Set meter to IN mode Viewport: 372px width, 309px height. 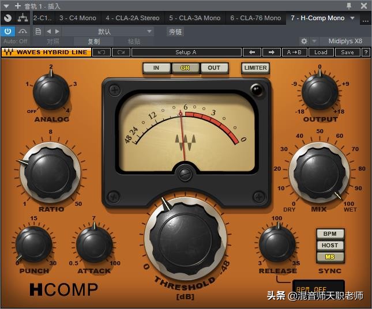click(156, 68)
